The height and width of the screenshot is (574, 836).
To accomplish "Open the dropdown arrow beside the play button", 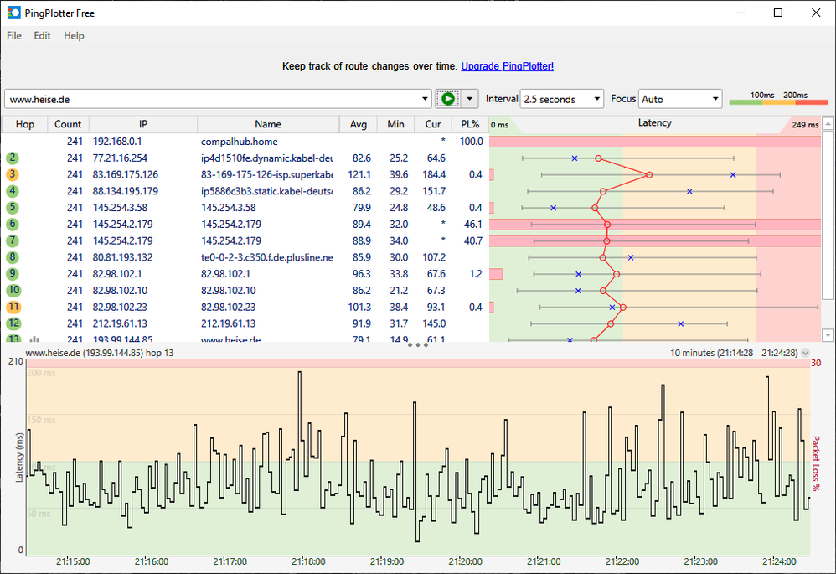I will point(469,99).
